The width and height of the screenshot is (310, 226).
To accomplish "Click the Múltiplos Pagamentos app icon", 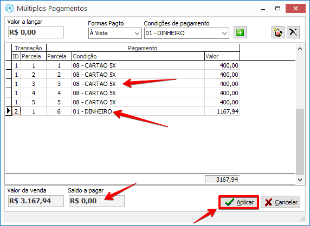I will click(10, 8).
